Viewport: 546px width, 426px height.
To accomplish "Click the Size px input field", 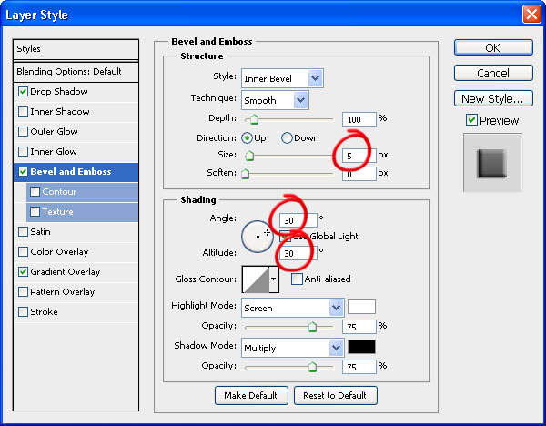I will pos(359,156).
